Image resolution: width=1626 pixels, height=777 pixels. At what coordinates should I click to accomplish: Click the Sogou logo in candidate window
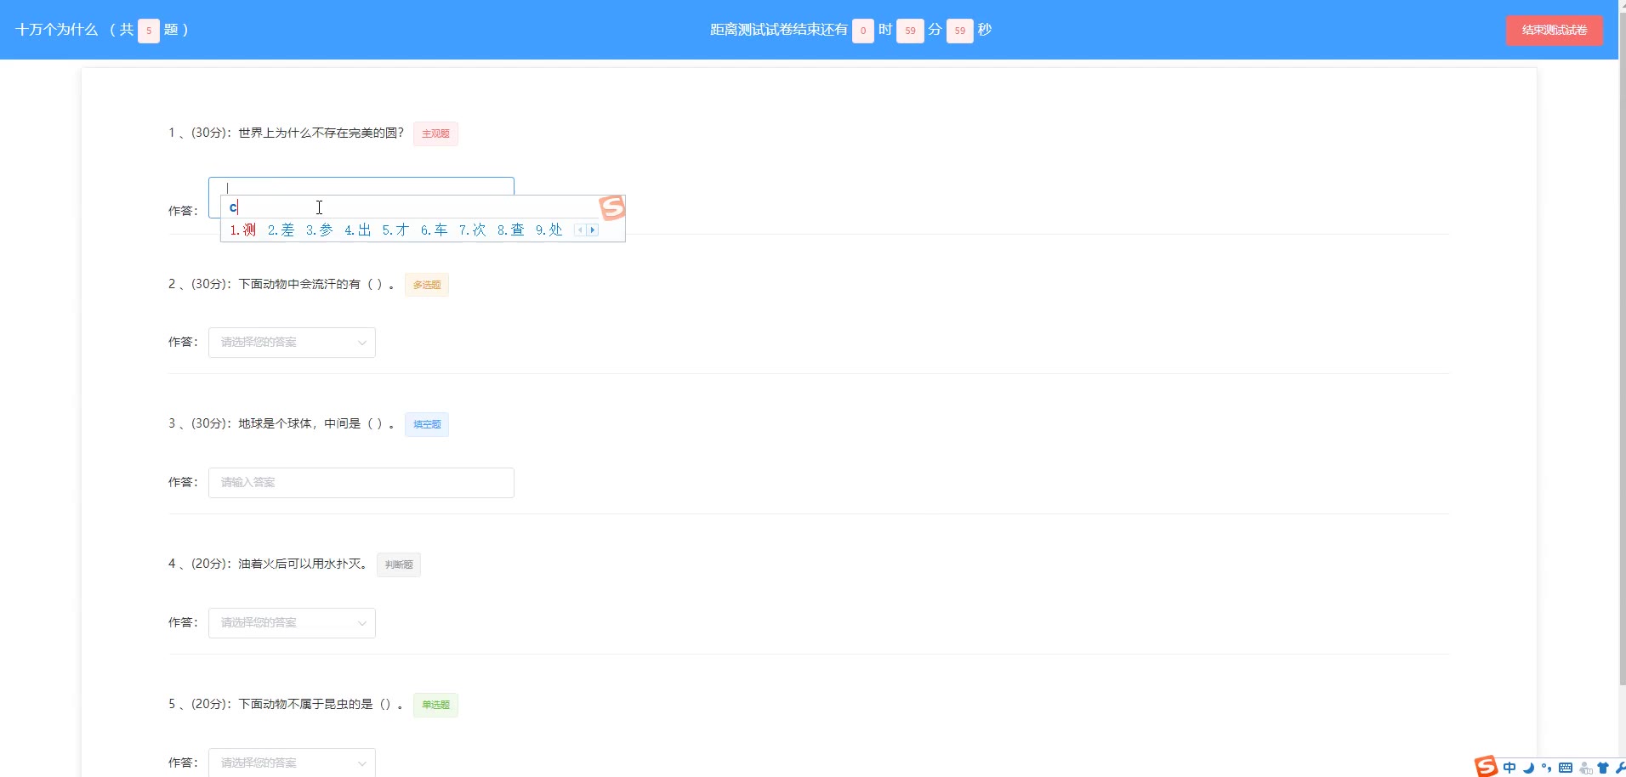[x=612, y=207]
